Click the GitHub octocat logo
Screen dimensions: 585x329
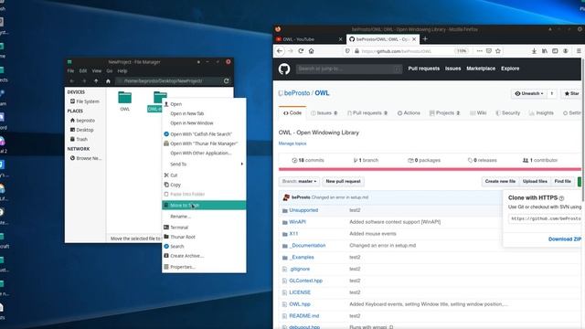coord(284,69)
